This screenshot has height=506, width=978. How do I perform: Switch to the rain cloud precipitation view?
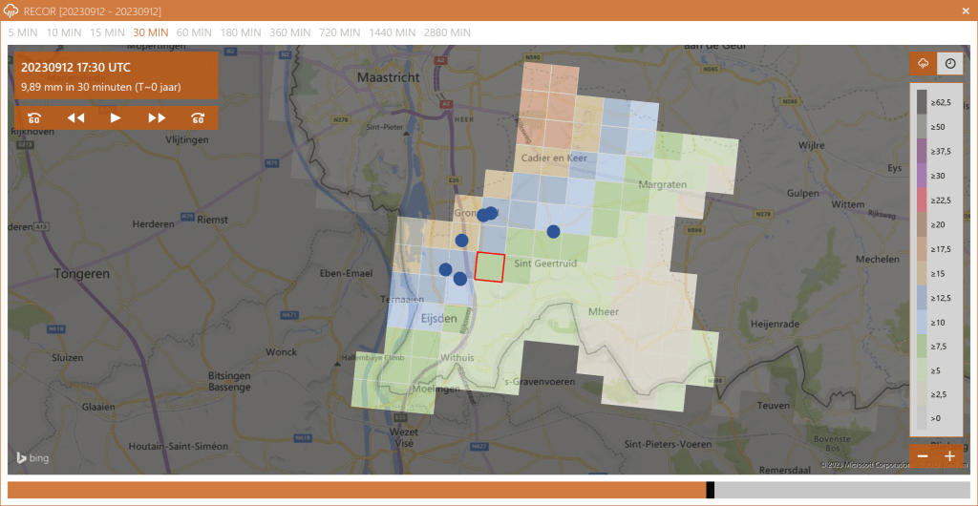pos(924,64)
